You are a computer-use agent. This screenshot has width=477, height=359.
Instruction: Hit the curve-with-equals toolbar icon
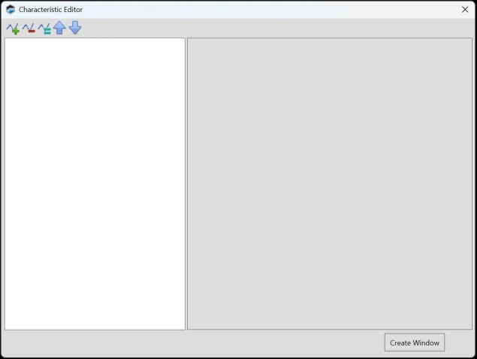coord(44,28)
